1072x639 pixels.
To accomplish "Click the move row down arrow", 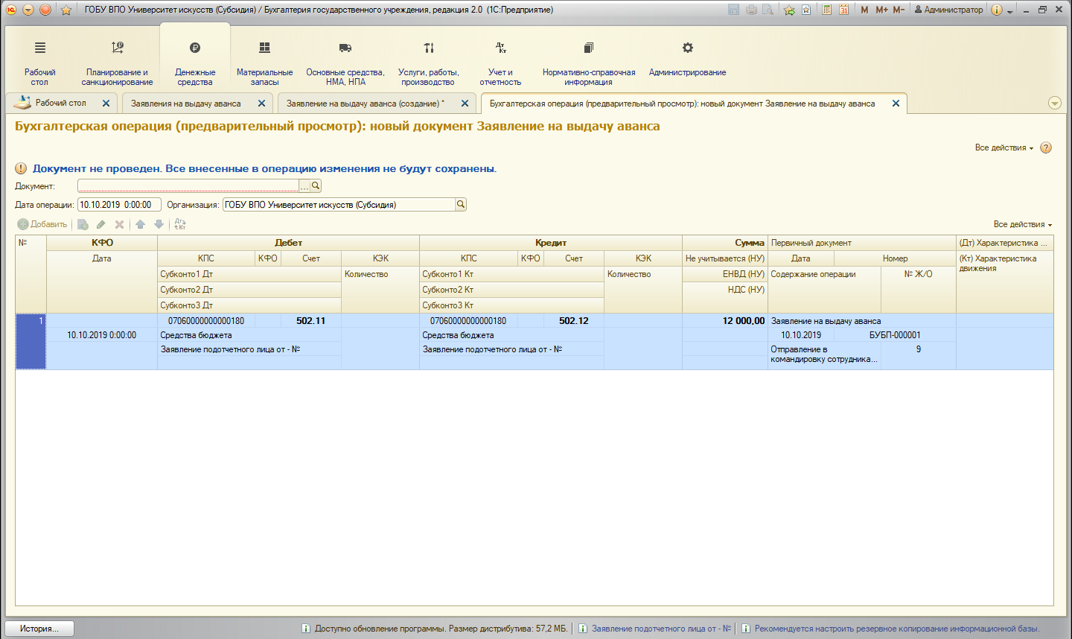I will pyautogui.click(x=159, y=224).
